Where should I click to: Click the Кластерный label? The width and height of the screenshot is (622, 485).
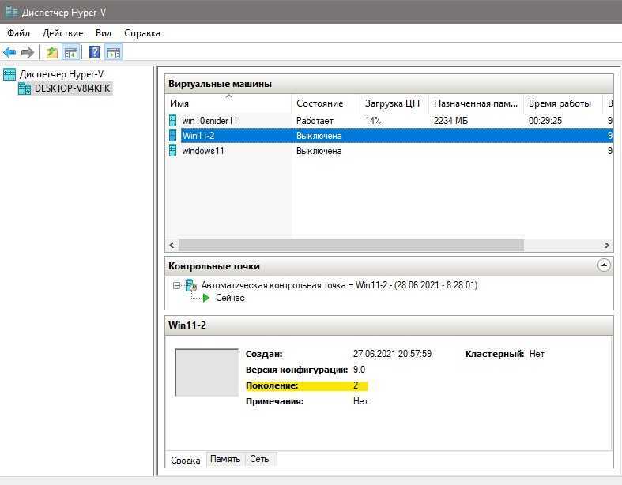click(x=495, y=354)
